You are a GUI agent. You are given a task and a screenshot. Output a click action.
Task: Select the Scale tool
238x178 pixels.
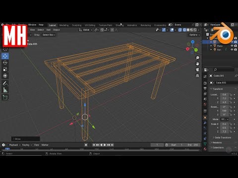5,69
